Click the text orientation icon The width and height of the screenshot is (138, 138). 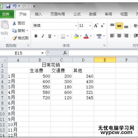pyautogui.click(x=135, y=26)
